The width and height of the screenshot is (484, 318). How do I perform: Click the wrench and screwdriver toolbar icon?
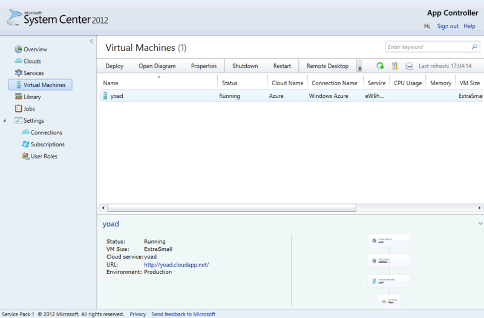395,66
